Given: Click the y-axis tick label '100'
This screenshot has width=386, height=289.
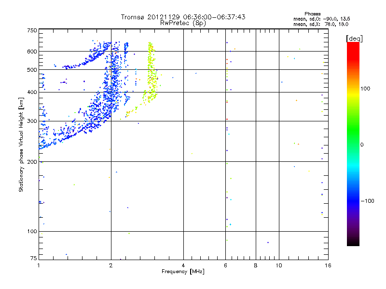Looking at the screenshot, I should coord(32,231).
